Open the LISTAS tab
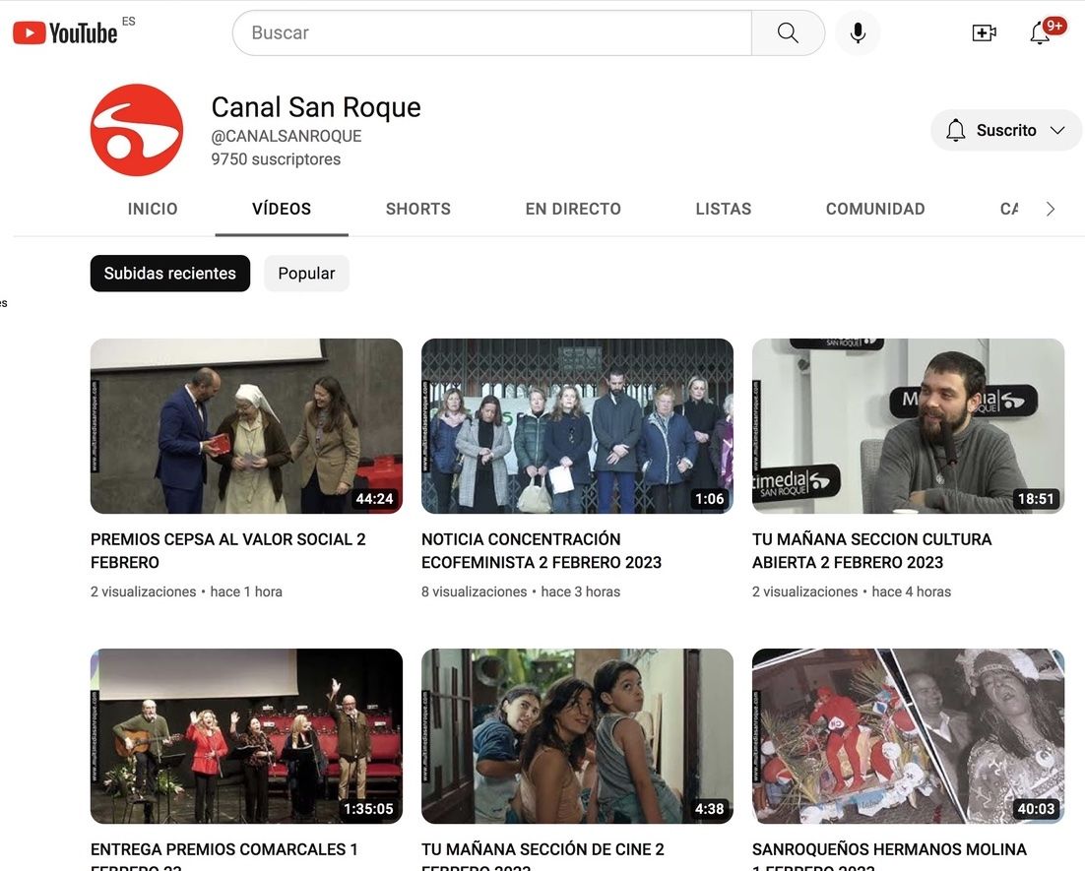The width and height of the screenshot is (1085, 871). point(724,209)
